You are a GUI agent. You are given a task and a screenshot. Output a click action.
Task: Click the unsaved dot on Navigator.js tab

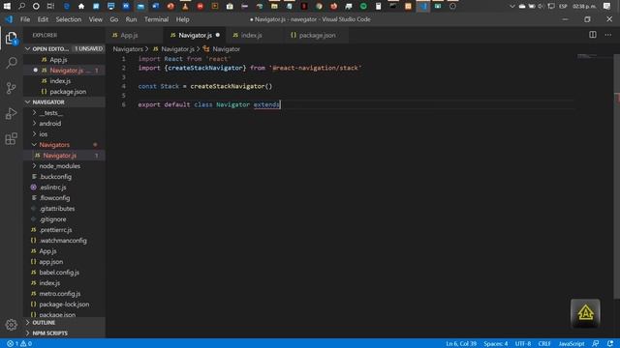[x=217, y=35]
